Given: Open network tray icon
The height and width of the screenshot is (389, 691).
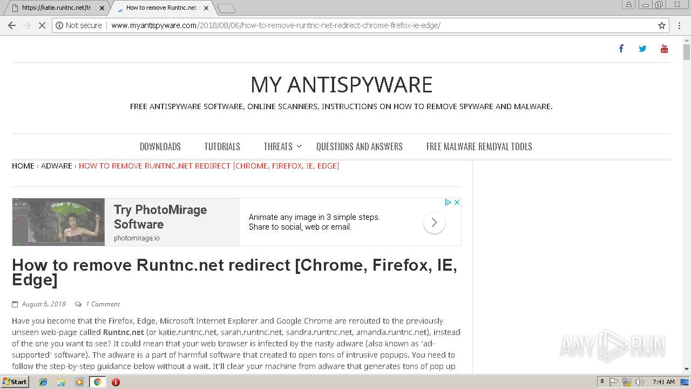Looking at the screenshot, I should tap(627, 382).
